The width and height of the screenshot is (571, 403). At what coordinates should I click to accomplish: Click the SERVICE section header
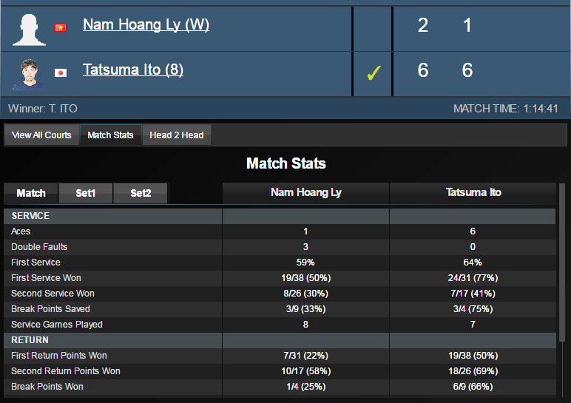coord(30,216)
